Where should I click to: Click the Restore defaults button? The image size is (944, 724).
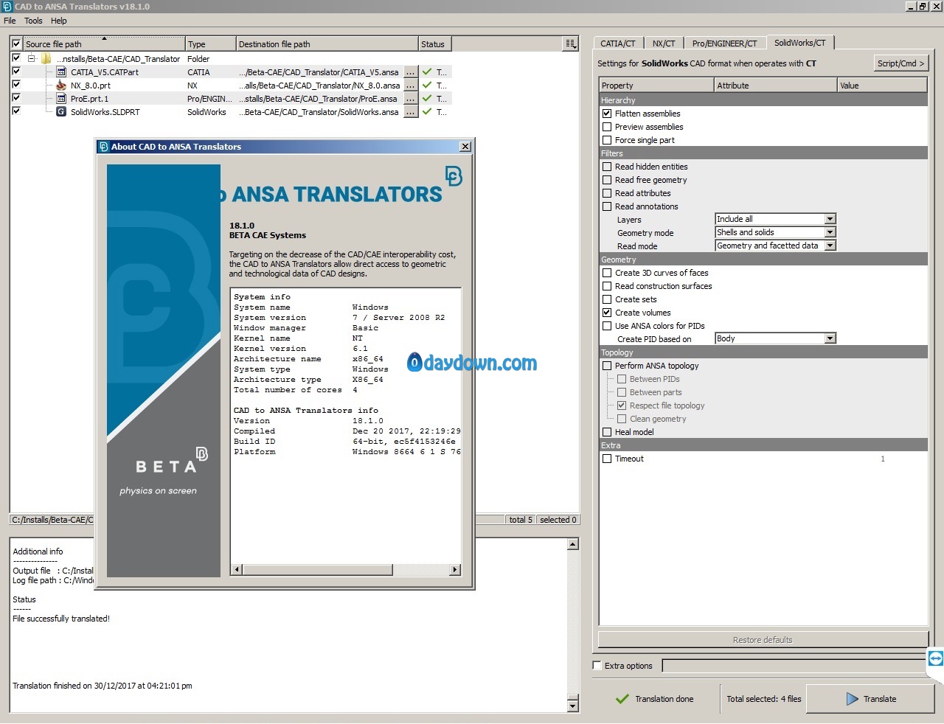(763, 640)
